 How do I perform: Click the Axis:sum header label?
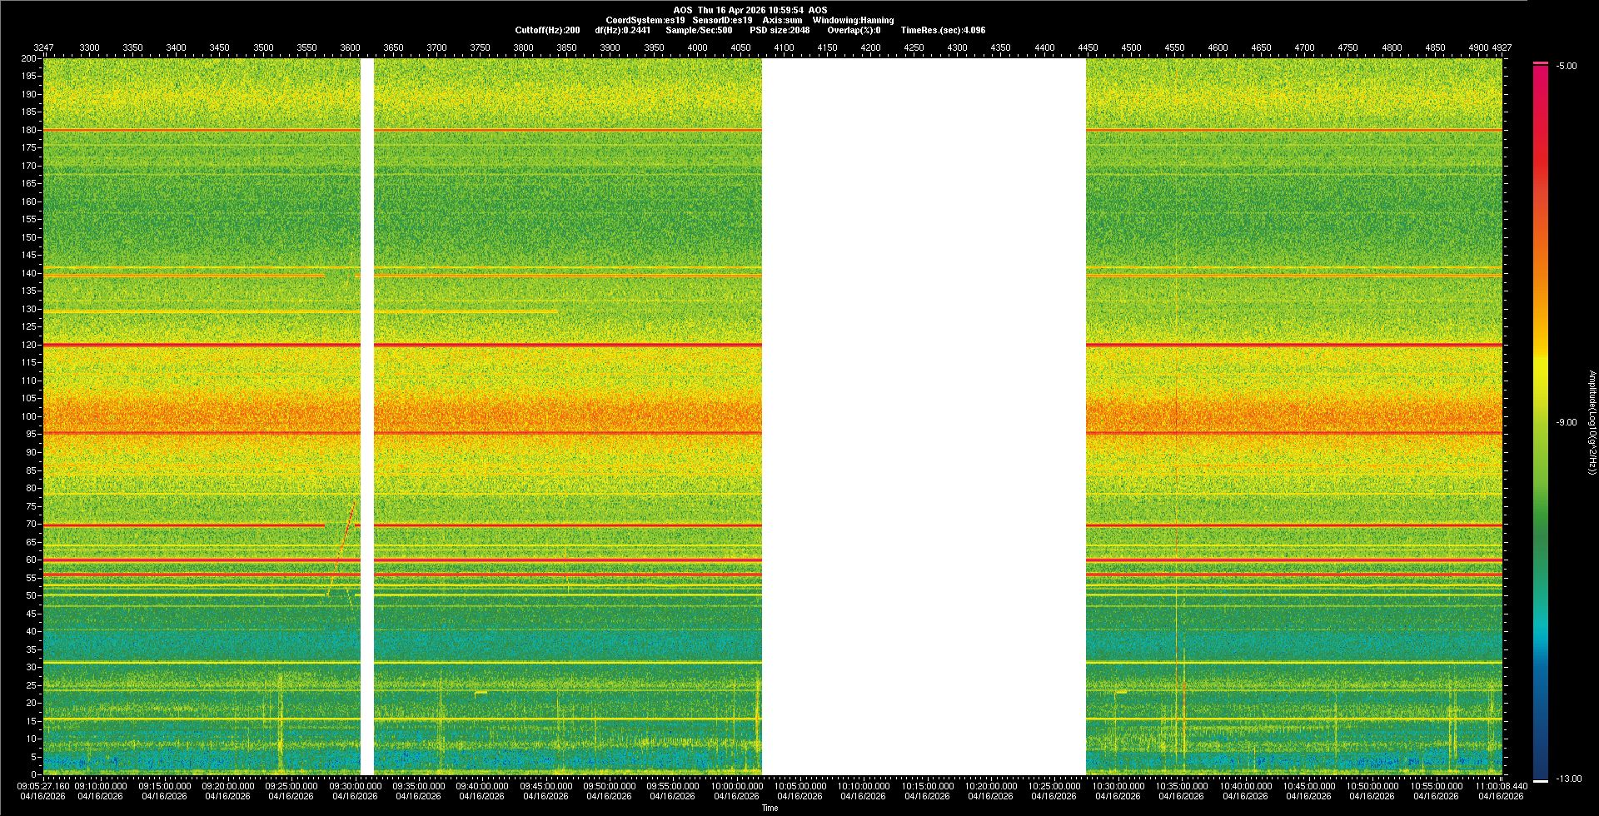782,20
